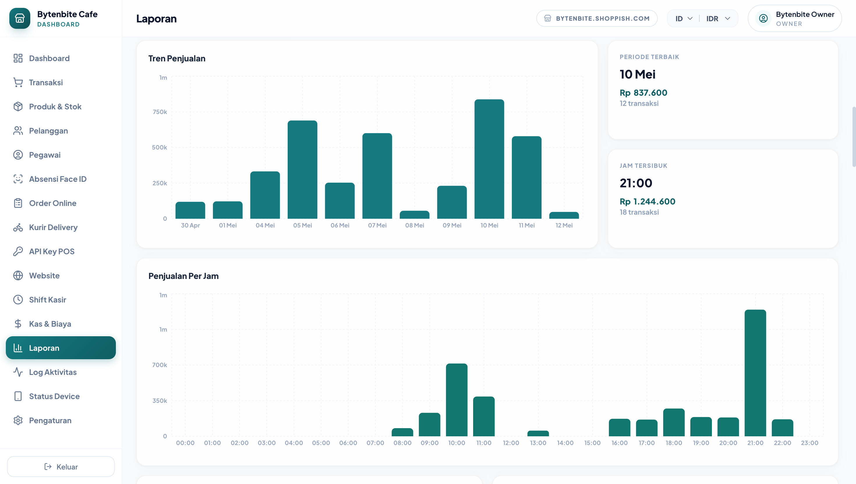Click the Keluar logout button
The height and width of the screenshot is (484, 856).
coord(61,467)
